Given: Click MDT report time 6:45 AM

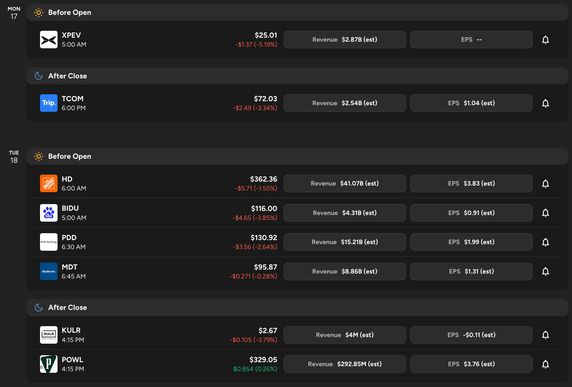Looking at the screenshot, I should [74, 277].
